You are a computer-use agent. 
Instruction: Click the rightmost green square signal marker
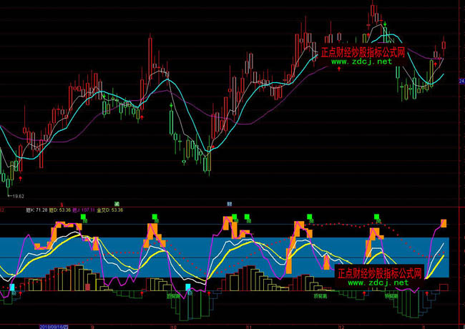pyautogui.click(x=376, y=217)
